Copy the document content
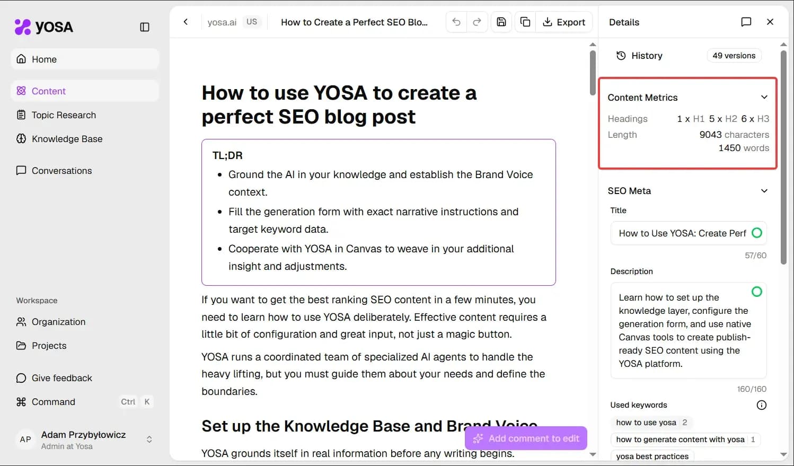This screenshot has height=466, width=794. click(525, 22)
